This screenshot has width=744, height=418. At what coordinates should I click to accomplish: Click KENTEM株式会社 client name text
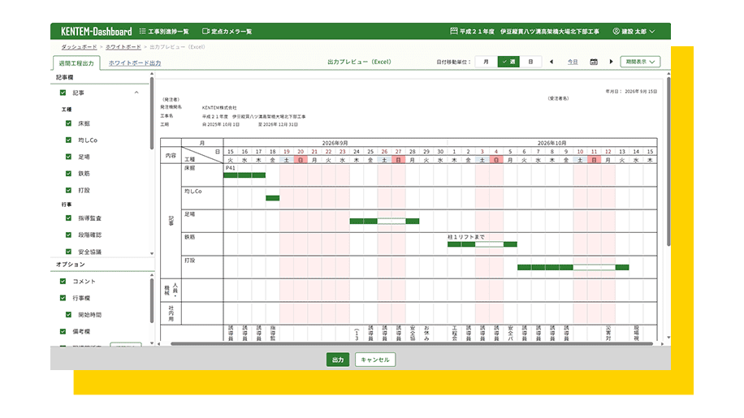pos(219,108)
